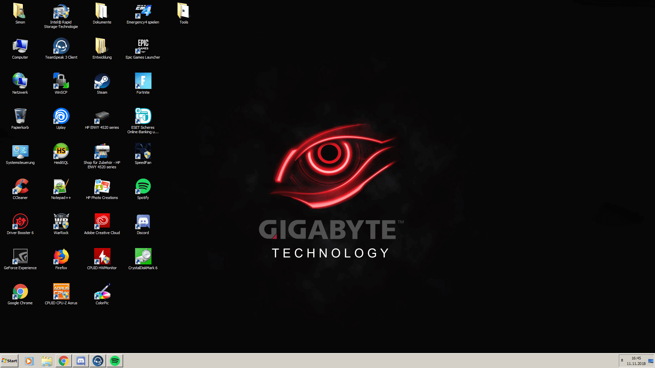The height and width of the screenshot is (368, 655).
Task: Click the Papierkorb recycle bin
Action: click(20, 116)
